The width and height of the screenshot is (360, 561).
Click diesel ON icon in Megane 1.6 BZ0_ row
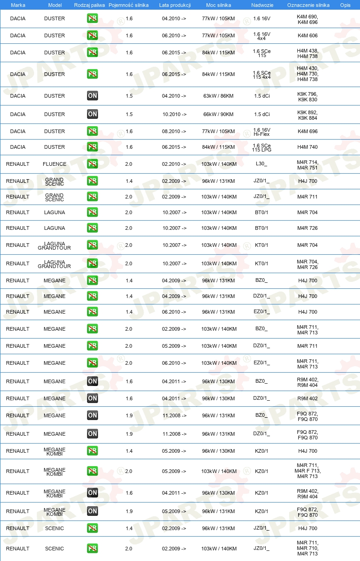(93, 381)
